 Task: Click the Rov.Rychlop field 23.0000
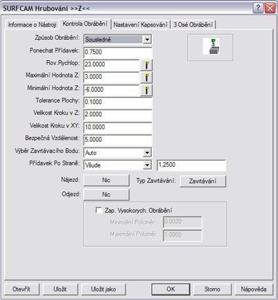[112, 64]
